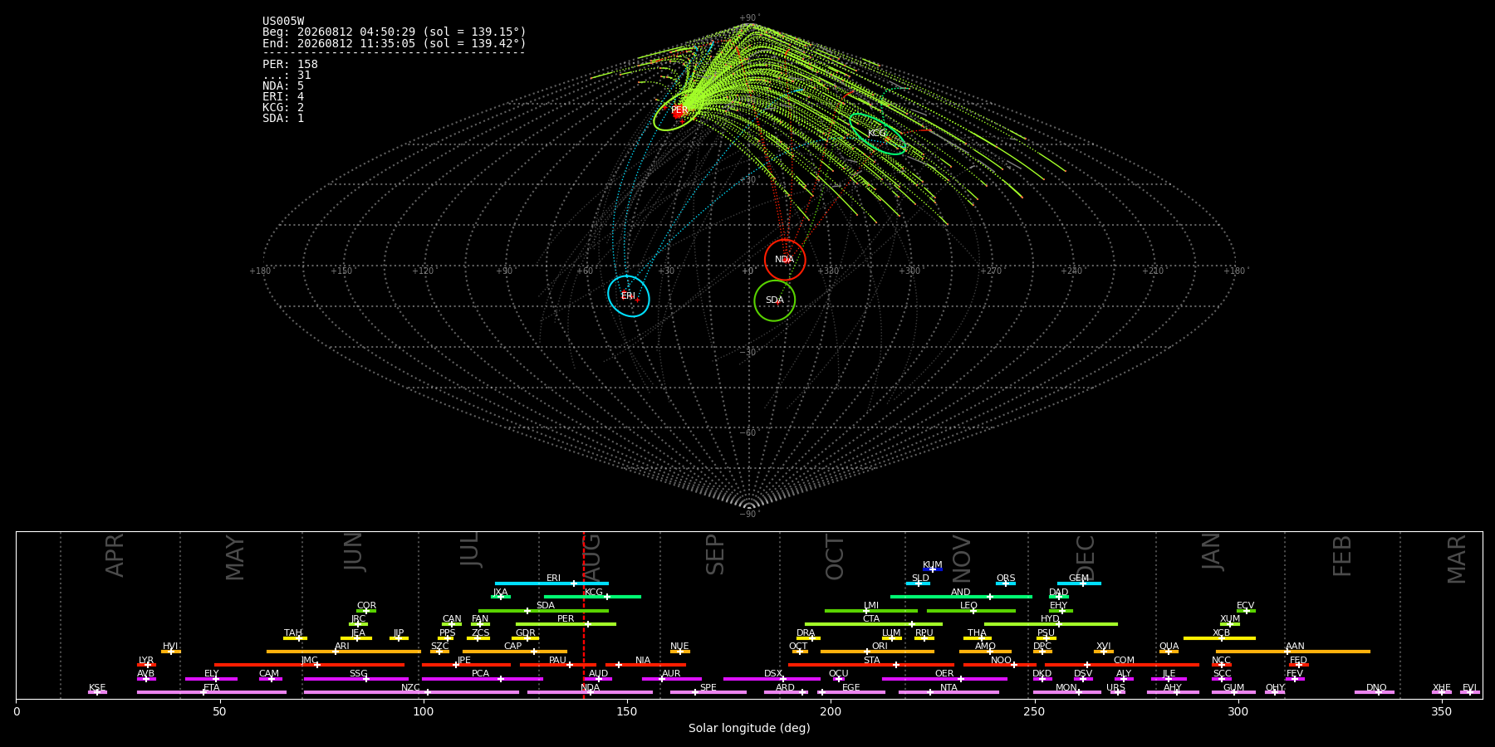Select the STA shower bar in timeline

(871, 665)
